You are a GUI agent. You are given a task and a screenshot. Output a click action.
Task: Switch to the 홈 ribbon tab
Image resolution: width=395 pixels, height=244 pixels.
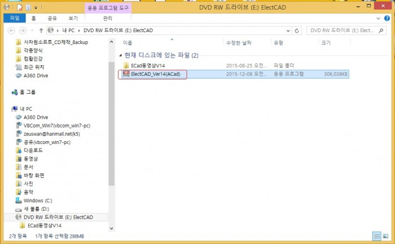[x=33, y=18]
